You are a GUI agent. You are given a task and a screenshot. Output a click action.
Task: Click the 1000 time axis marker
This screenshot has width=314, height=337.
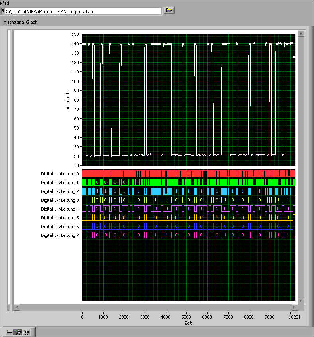(x=103, y=317)
